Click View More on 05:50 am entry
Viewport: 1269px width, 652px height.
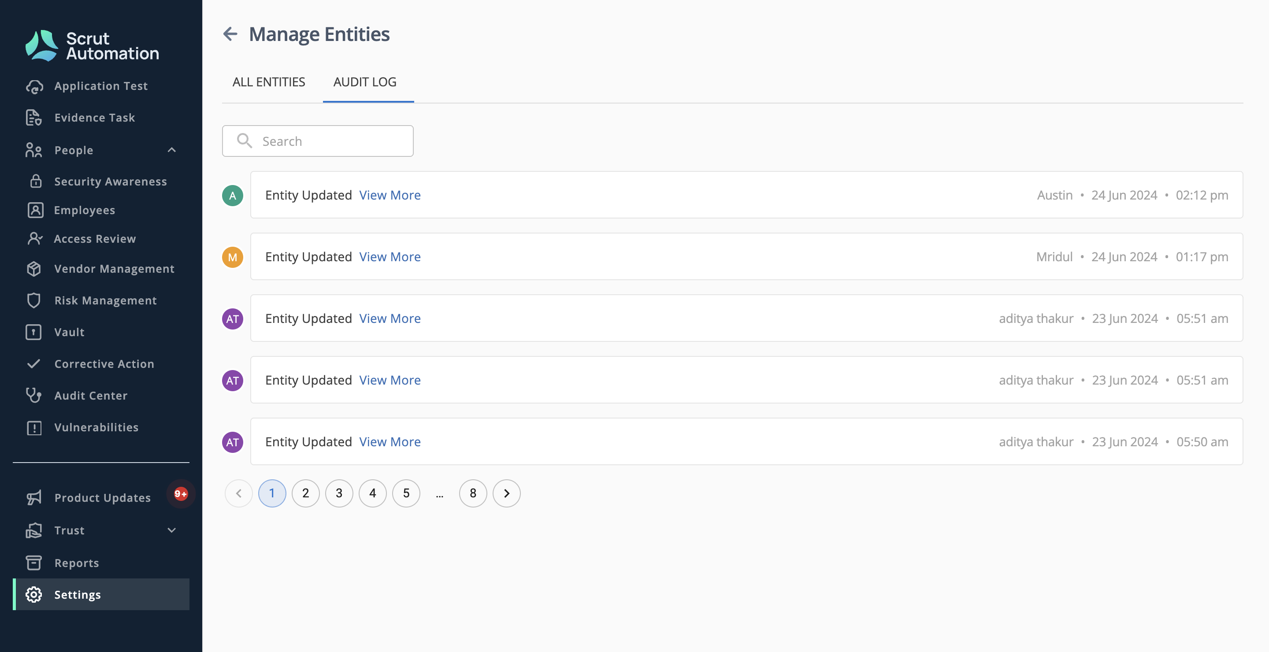point(390,442)
